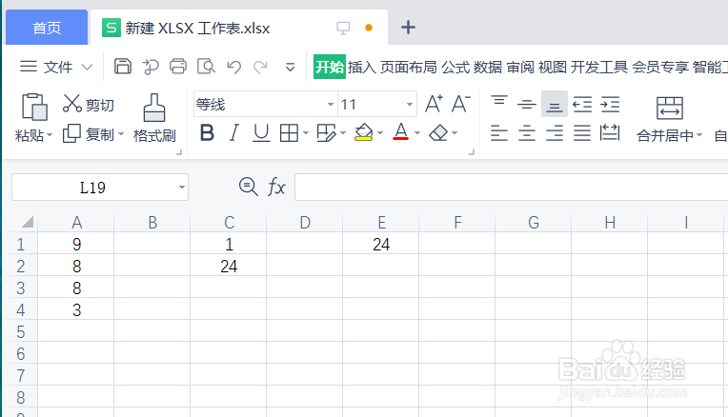728x417 pixels.
Task: Center text horizontally
Action: [x=527, y=133]
